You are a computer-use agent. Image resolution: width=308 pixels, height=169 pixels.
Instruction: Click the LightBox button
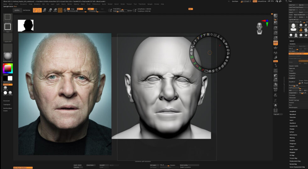17,10
